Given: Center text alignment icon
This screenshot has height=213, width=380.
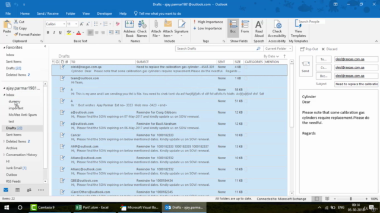Looking at the screenshot, I should 96,33.
